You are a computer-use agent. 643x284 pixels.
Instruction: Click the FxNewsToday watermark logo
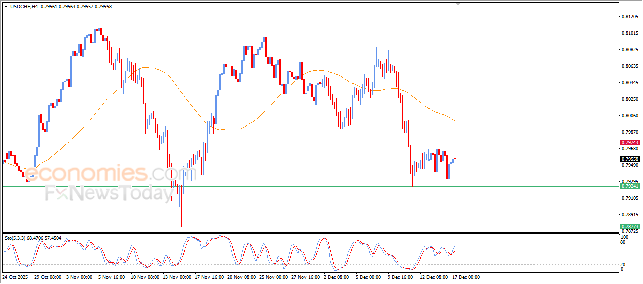pos(109,193)
